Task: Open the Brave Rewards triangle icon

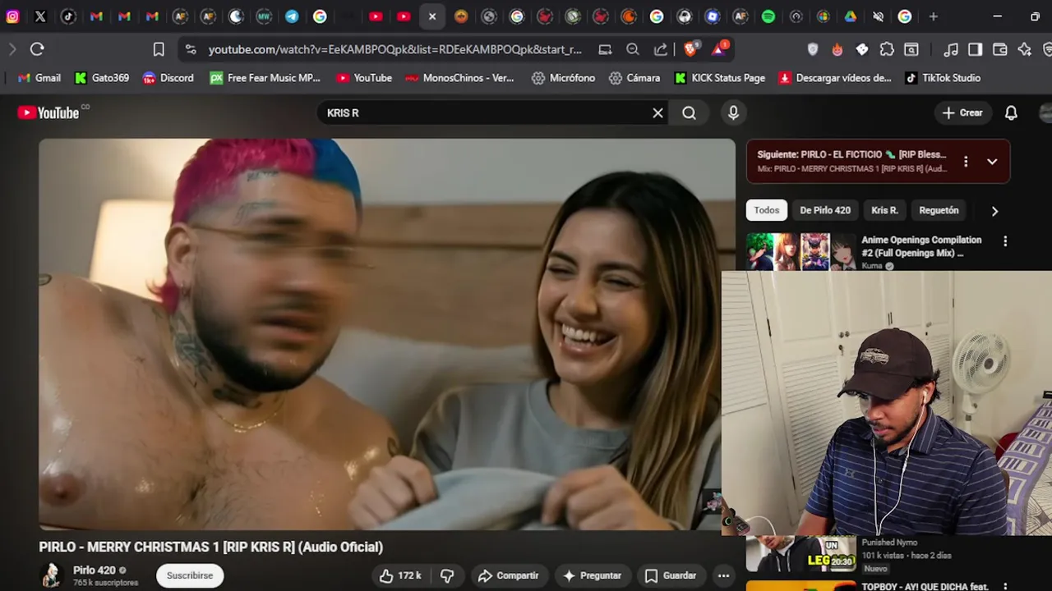Action: (719, 49)
